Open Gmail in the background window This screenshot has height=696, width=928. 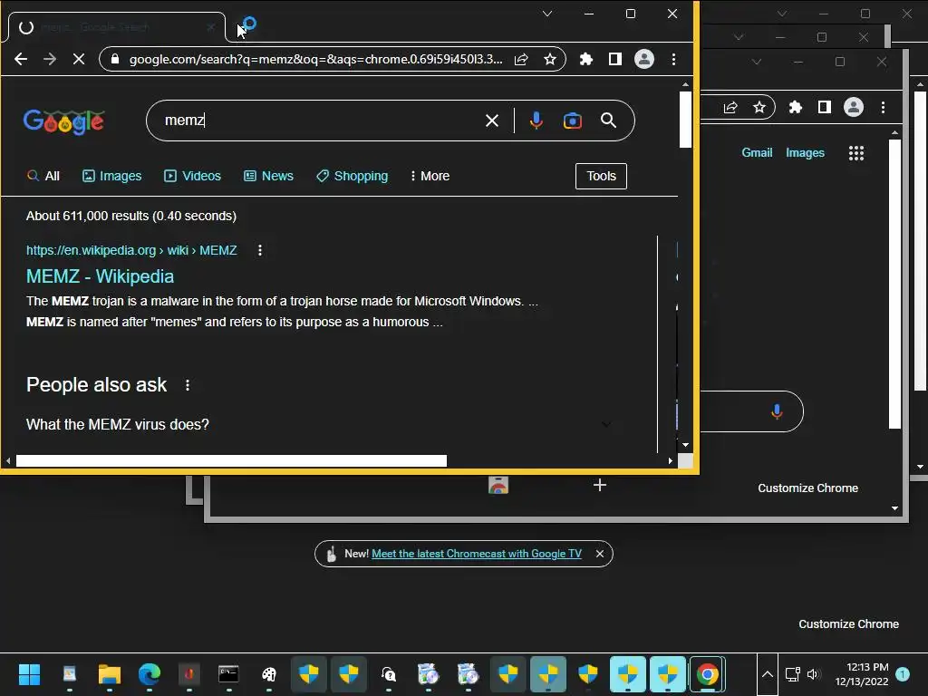pos(757,152)
